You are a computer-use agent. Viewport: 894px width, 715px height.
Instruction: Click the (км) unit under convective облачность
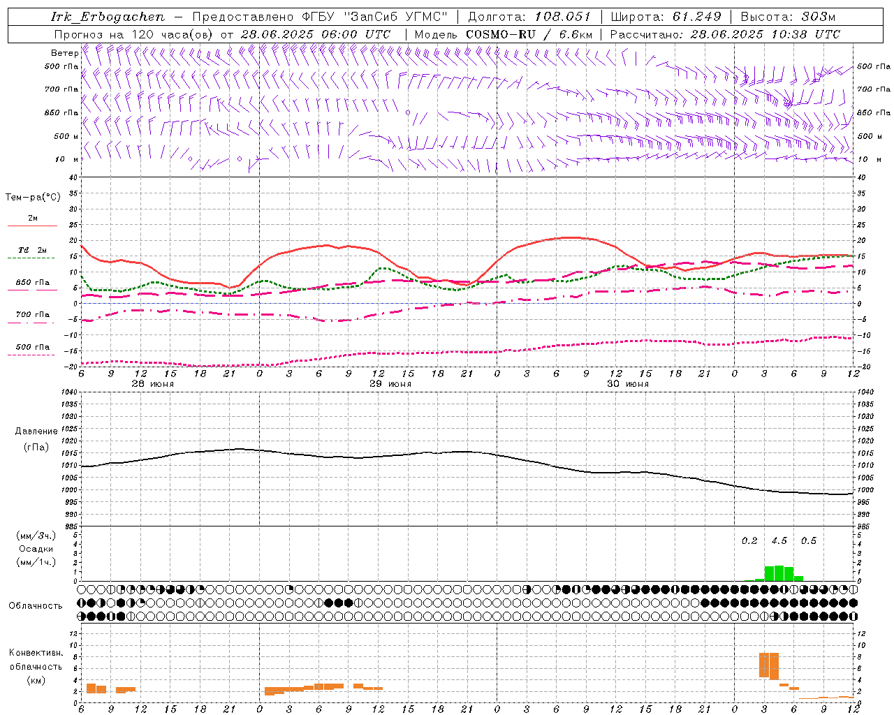click(36, 680)
